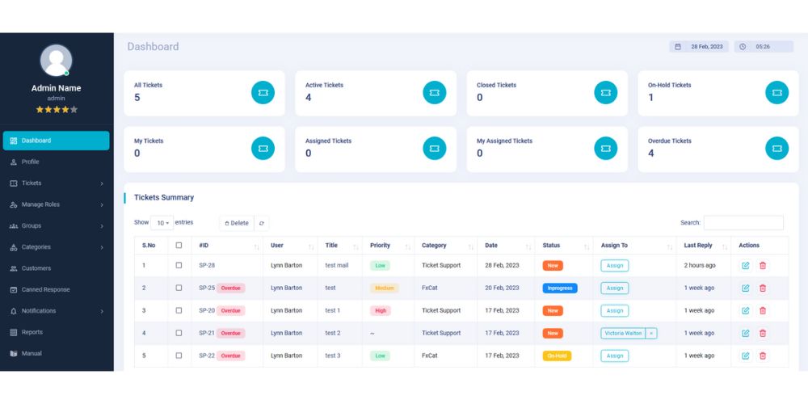Click the Assign button for ticket SP-25
808x404 pixels.
[615, 288]
